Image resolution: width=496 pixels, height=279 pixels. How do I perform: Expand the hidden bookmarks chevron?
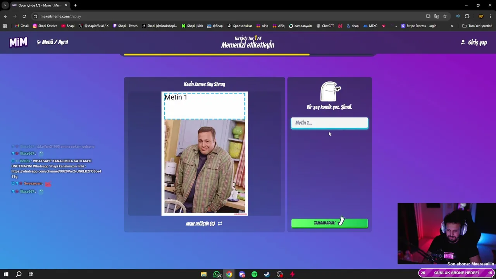(x=452, y=26)
